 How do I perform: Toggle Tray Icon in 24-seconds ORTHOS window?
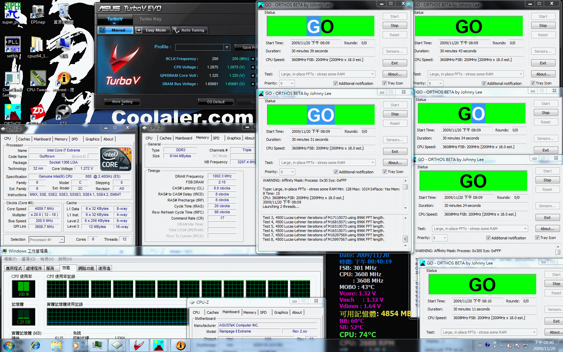[x=546, y=238]
